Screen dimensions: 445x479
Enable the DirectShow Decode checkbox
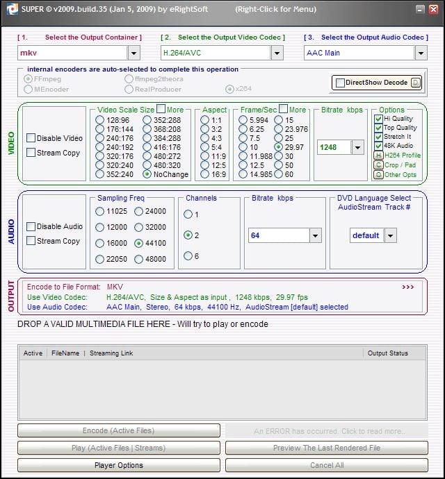[340, 83]
